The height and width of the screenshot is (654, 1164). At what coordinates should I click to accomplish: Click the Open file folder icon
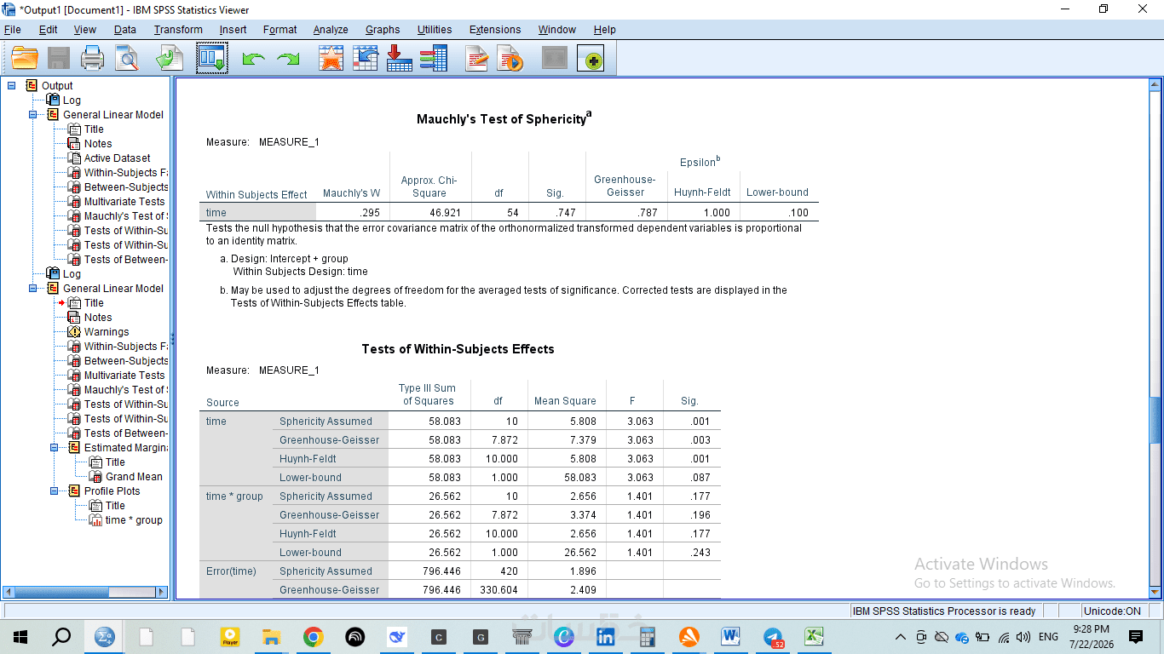[x=25, y=58]
